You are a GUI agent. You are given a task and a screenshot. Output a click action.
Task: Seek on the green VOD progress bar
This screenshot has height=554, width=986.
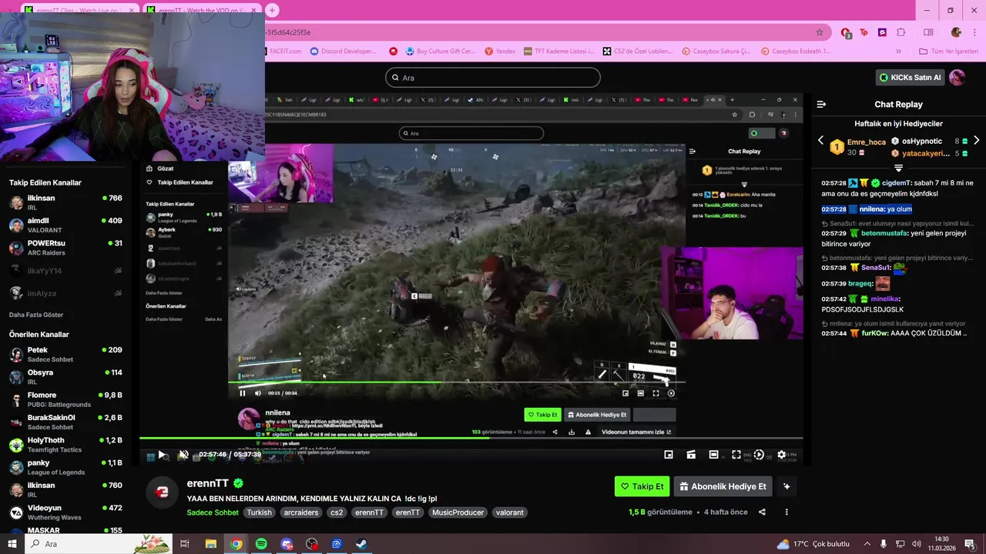coord(471,439)
